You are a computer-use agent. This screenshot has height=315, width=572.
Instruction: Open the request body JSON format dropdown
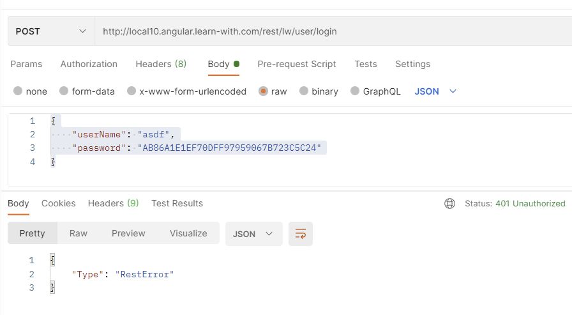tap(435, 91)
